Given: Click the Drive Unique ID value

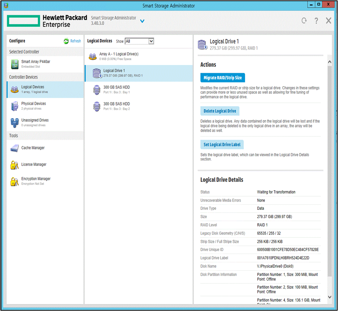Looking at the screenshot, I should coord(288,249).
